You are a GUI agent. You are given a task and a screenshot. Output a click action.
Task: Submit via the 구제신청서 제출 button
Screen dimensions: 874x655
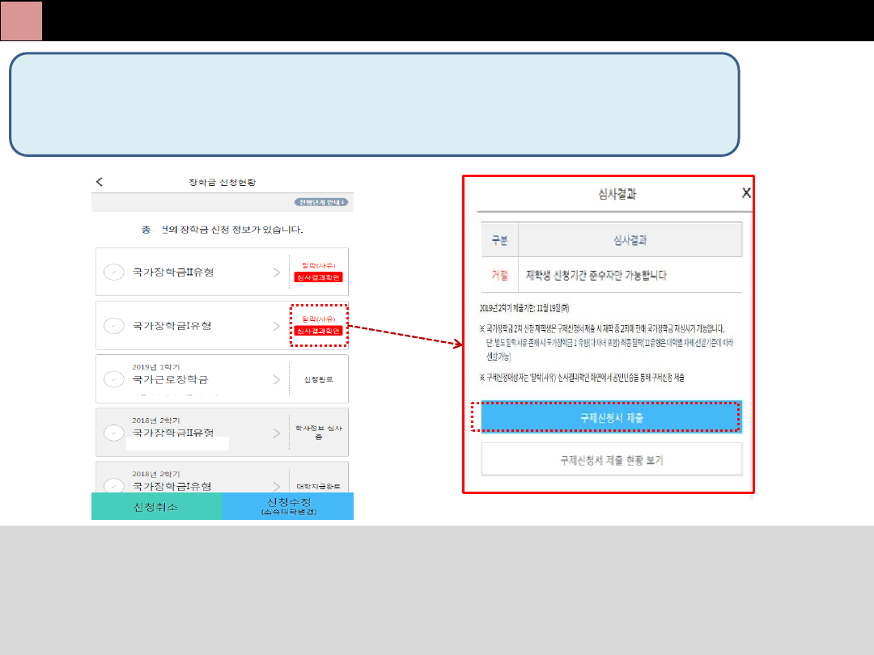pos(611,417)
